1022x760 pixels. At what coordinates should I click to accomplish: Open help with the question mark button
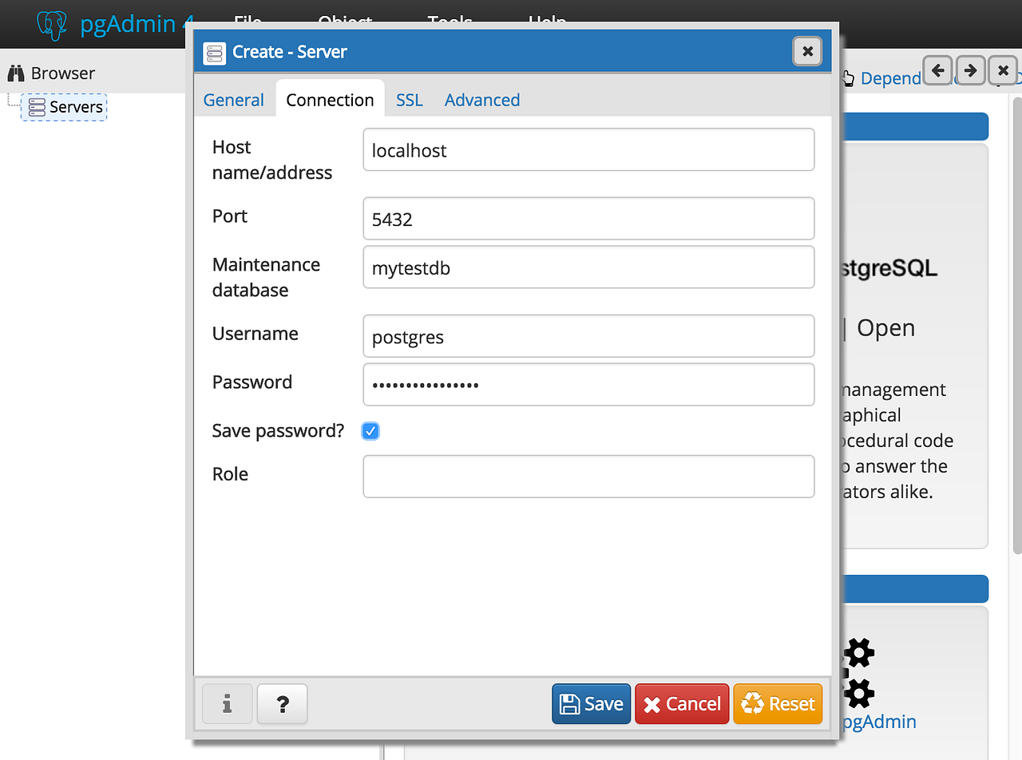pos(282,704)
